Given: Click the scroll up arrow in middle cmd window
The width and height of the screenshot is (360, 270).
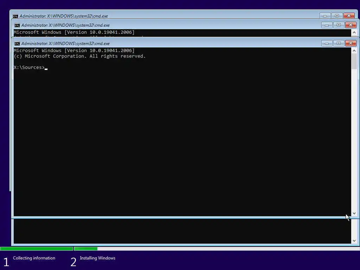Looking at the screenshot, I should pos(354,33).
